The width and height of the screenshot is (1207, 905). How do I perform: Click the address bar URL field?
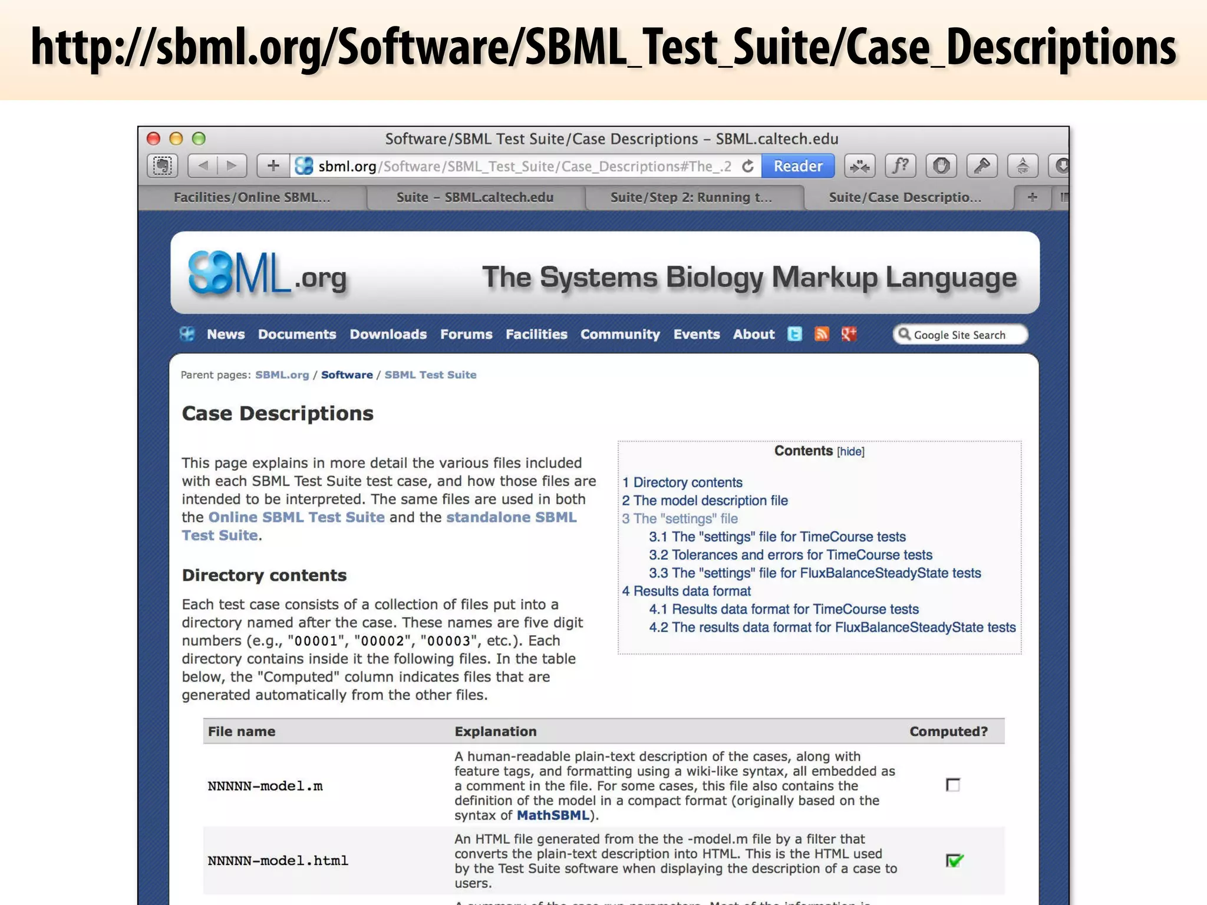(525, 166)
